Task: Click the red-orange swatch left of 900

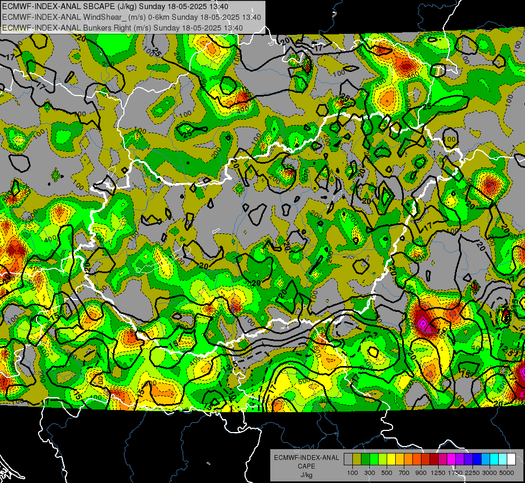Action: [x=417, y=459]
